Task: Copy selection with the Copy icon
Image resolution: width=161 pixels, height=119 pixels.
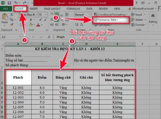Action: click(12, 20)
